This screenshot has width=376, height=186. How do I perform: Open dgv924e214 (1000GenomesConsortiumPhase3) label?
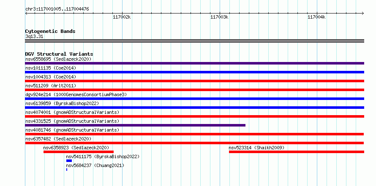click(x=76, y=94)
